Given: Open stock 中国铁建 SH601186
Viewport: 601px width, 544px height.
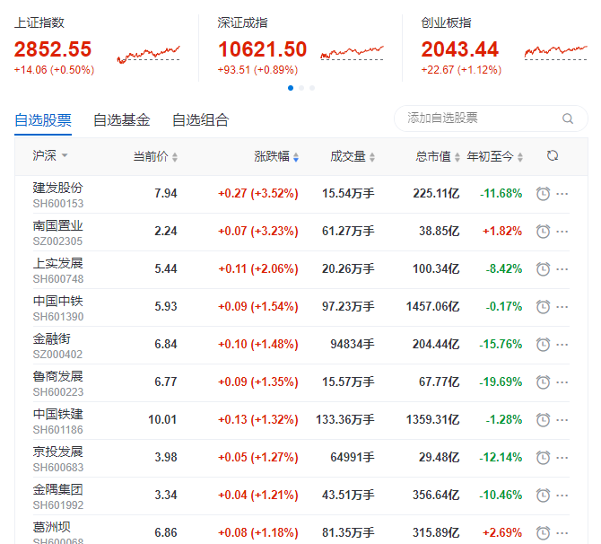Looking at the screenshot, I should point(58,421).
